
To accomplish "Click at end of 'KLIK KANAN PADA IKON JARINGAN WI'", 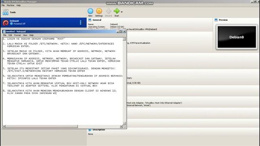I will click(56, 93).
